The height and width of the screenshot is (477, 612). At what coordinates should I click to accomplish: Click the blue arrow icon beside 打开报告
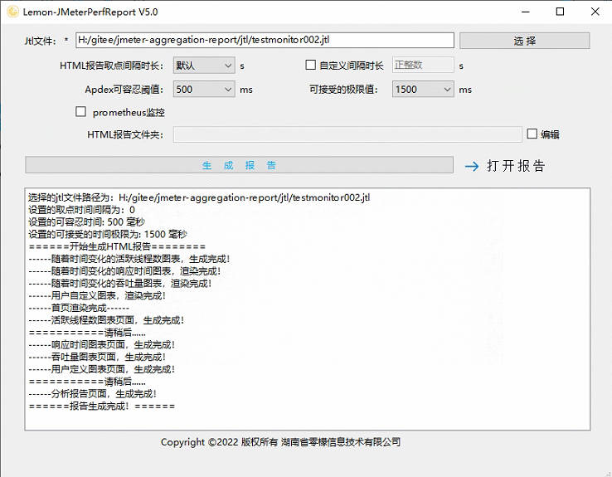click(x=472, y=166)
